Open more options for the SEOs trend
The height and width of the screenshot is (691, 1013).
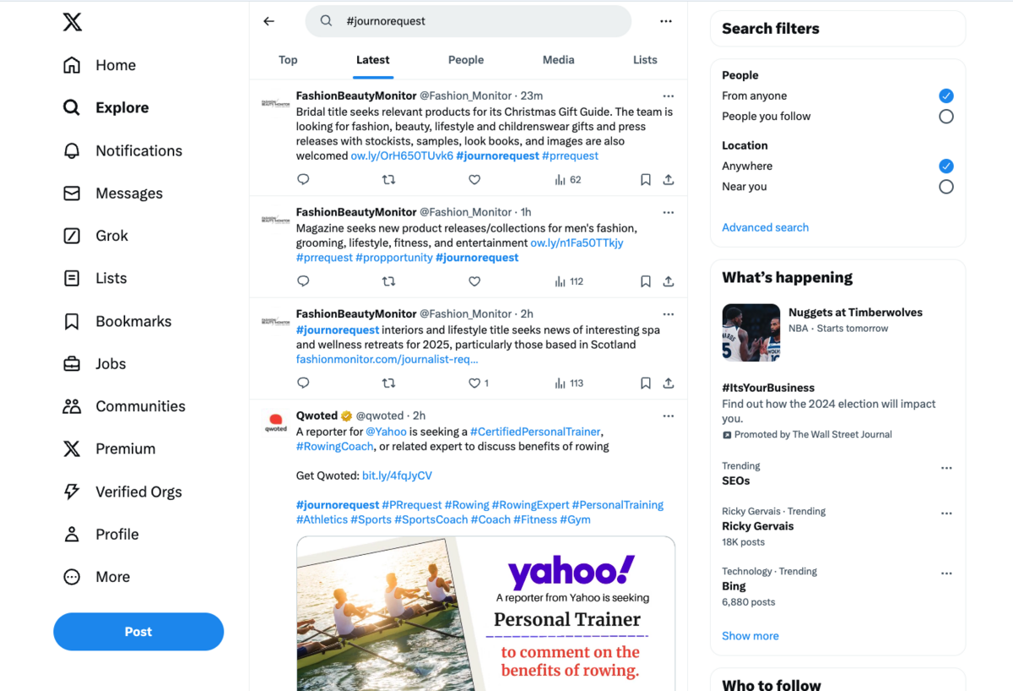tap(946, 468)
